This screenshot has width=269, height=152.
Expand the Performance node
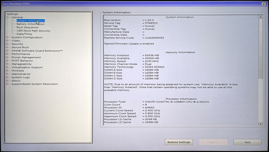click(x=7, y=54)
